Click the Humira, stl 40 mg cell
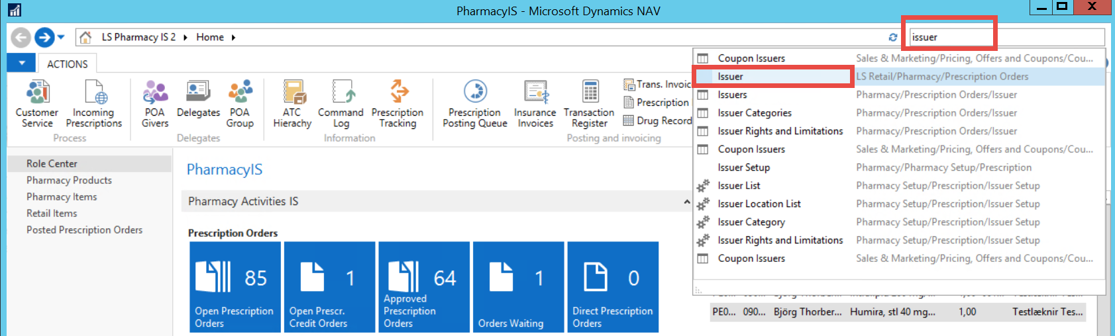1115x336 pixels. tap(892, 312)
